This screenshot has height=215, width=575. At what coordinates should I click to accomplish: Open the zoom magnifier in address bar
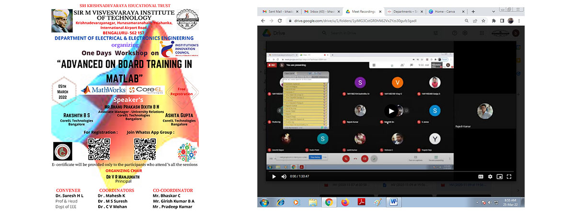[467, 21]
